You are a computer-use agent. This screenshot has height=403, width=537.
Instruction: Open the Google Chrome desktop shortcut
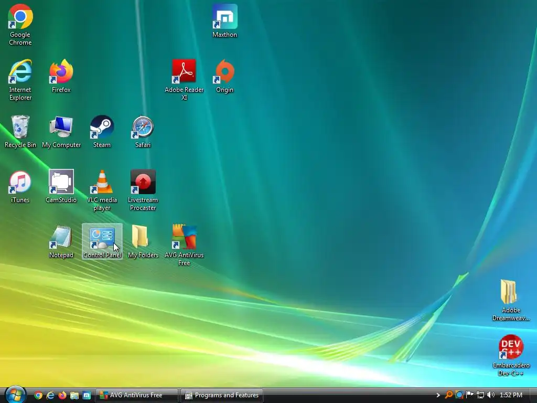click(20, 25)
